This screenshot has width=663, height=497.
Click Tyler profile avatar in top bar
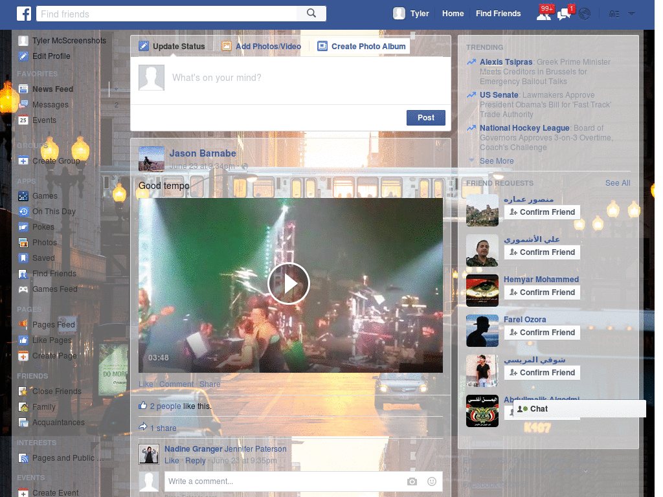399,14
